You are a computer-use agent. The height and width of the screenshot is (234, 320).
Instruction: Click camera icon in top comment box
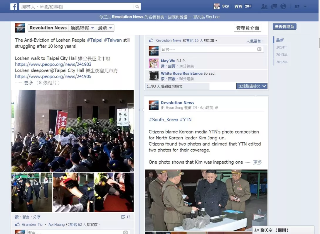tap(259, 49)
